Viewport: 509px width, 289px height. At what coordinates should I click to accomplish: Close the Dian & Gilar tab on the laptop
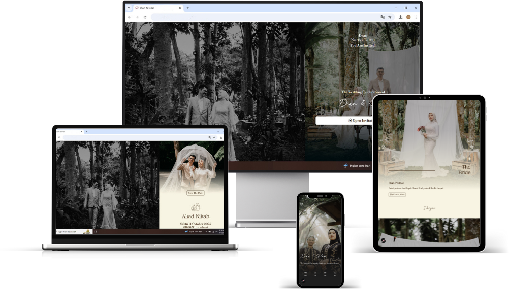coord(82,131)
